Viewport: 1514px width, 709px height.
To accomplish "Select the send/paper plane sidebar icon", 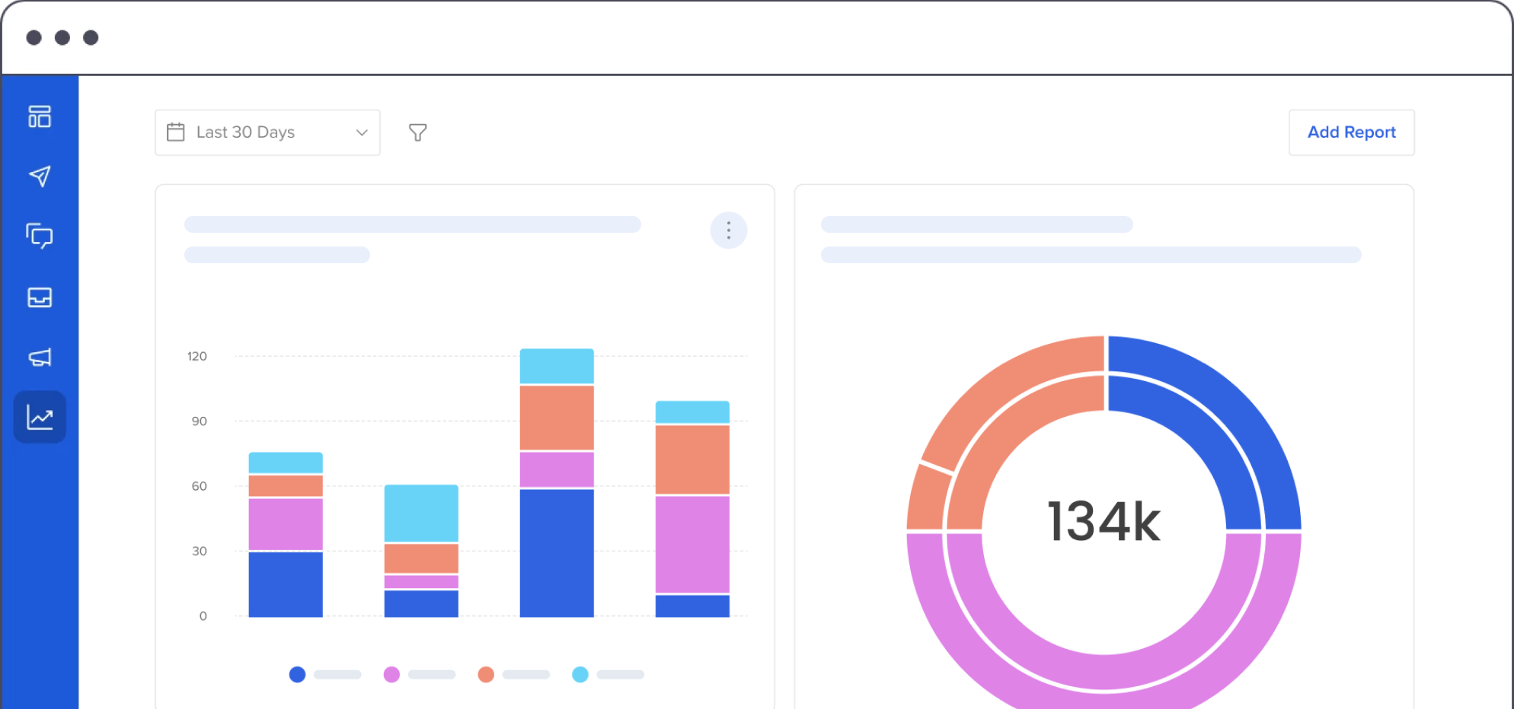I will (40, 176).
